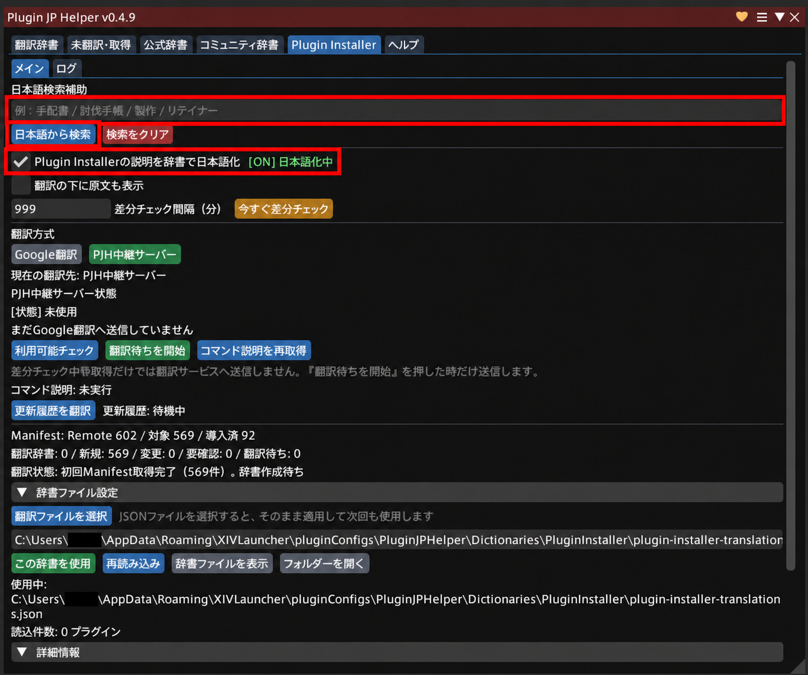Choose Google翻訳 as translation method

tap(47, 255)
